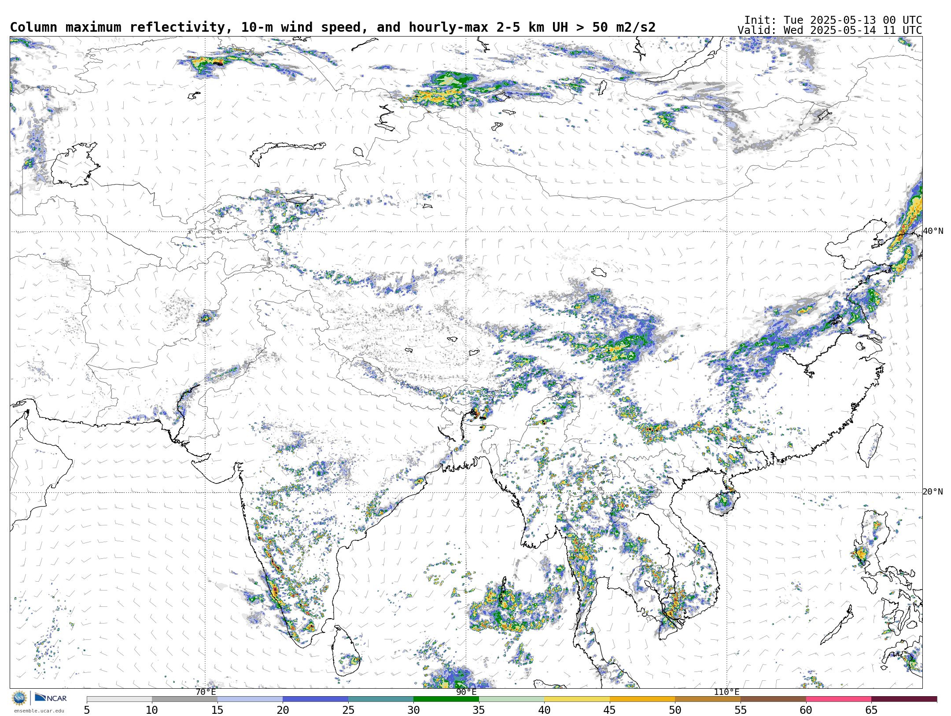Viewport: 951px width, 716px height.
Task: Click the 20°N latitude label
Action: 933,492
